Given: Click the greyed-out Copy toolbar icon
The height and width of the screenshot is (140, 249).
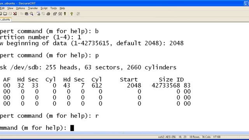Looking at the screenshot, I should click(x=22, y=14).
